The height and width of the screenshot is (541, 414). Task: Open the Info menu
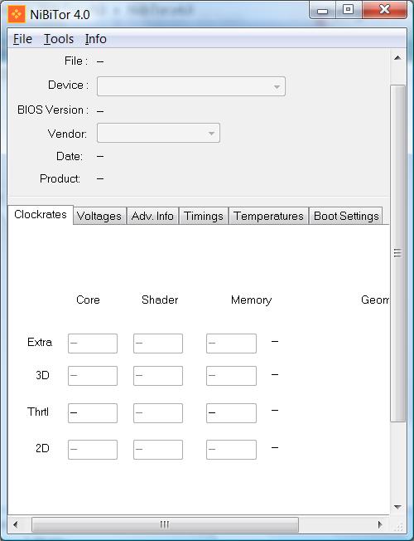click(96, 39)
